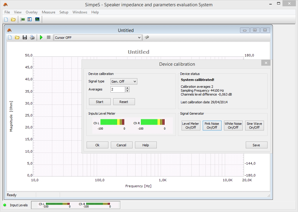Confirm dialog with Ok button

[97, 145]
